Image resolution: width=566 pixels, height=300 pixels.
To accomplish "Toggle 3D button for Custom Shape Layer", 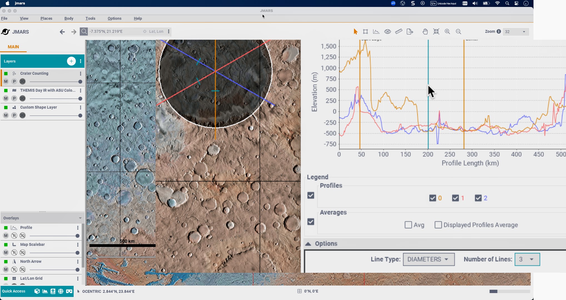I will [x=23, y=116].
